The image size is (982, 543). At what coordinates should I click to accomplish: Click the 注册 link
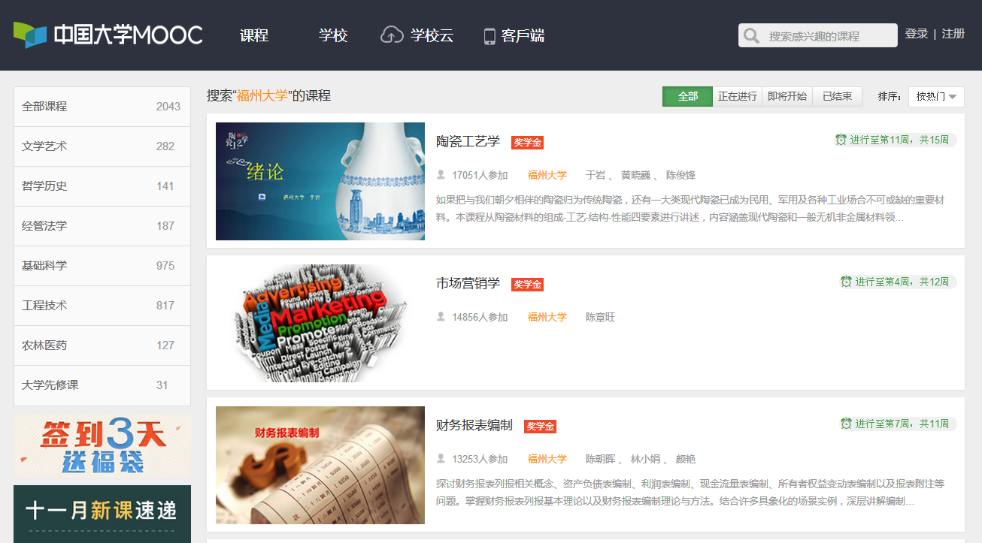point(953,34)
